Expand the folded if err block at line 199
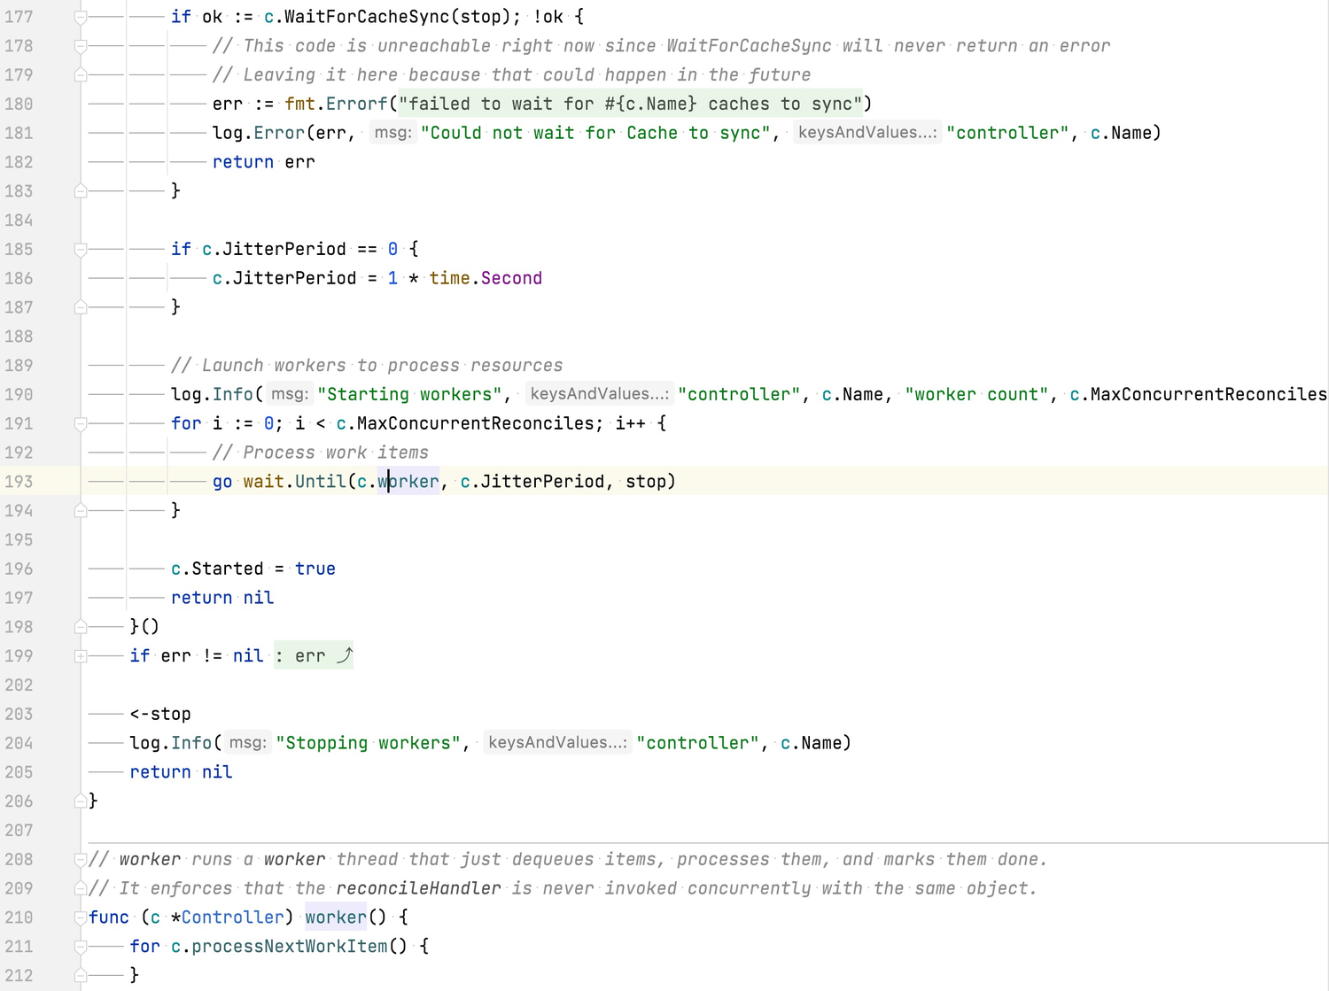 click(x=81, y=656)
